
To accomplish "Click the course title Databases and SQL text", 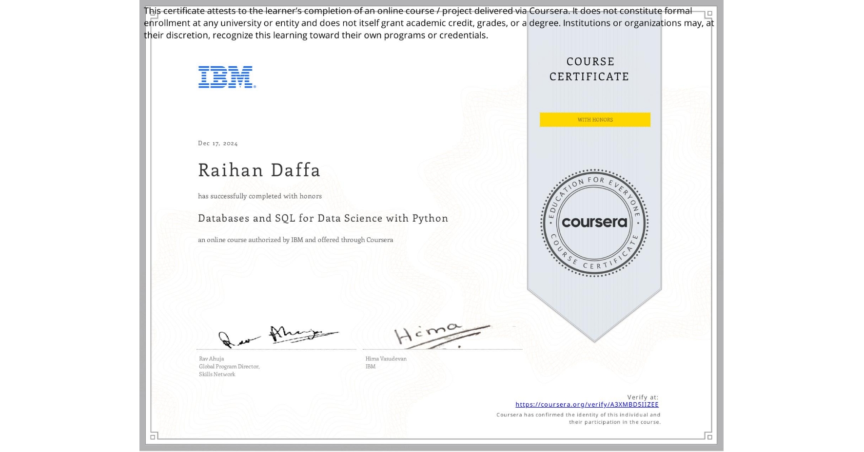I will (323, 218).
